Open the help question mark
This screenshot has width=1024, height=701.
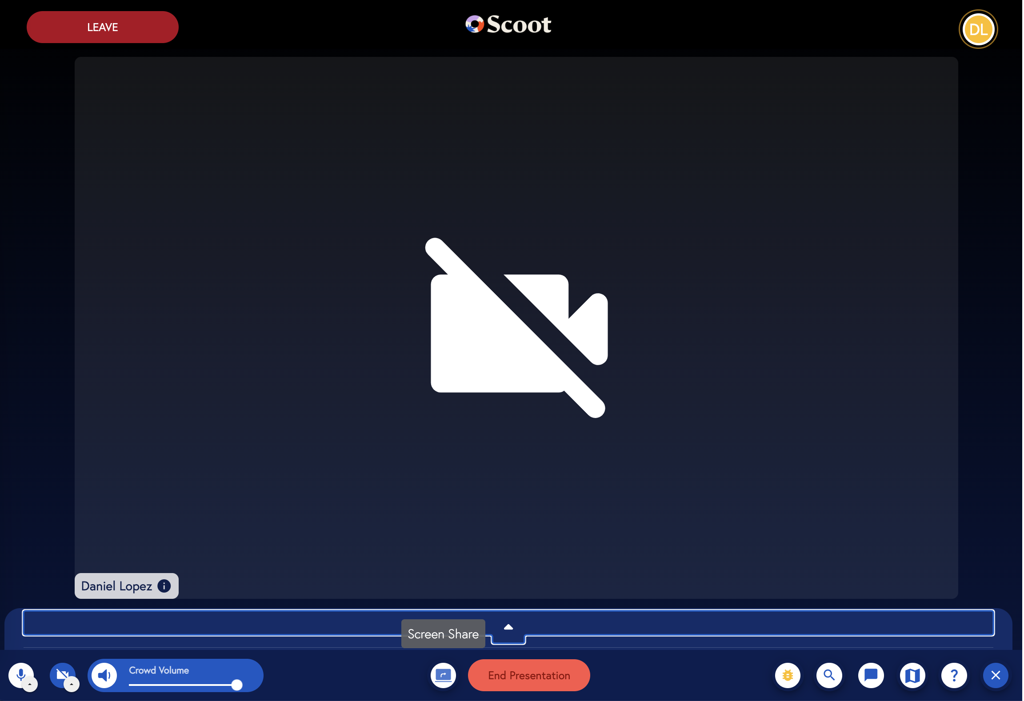click(x=954, y=675)
